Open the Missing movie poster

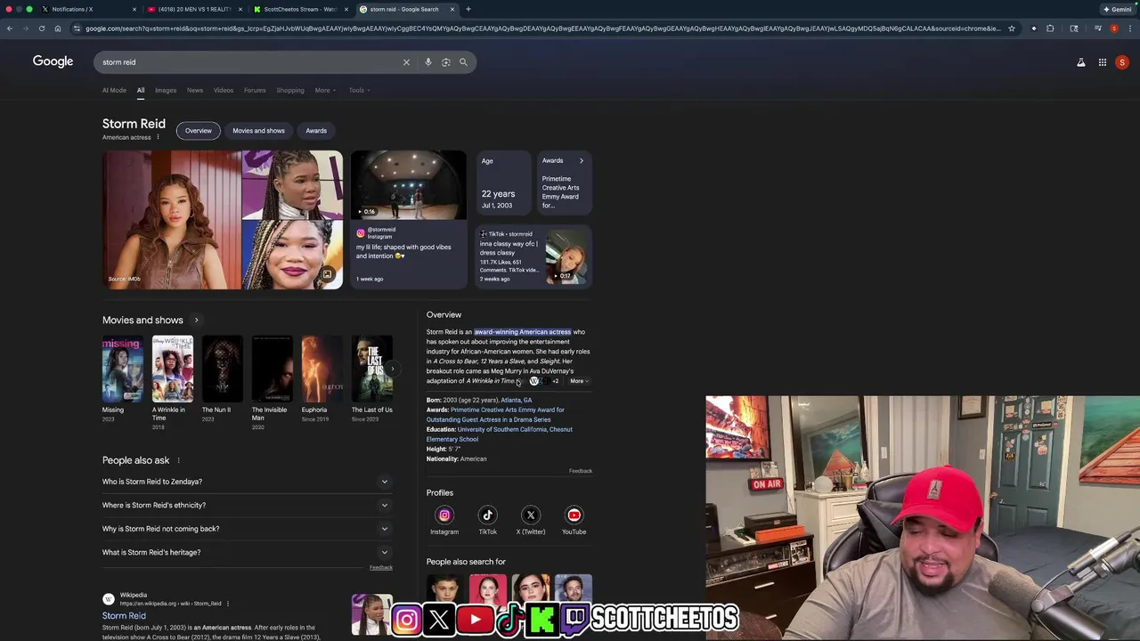(122, 369)
